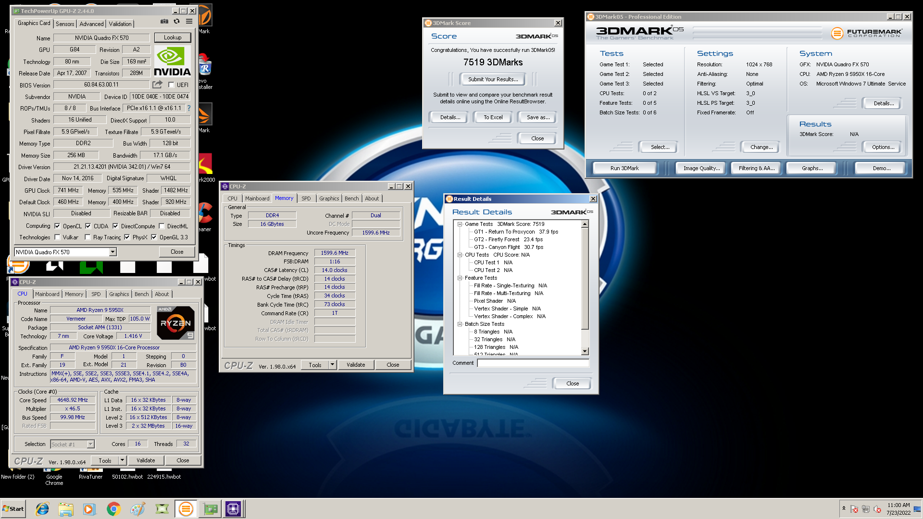Screen dimensions: 923x519
Task: Launch Windows Media Player from the taskbar
Action: (89, 509)
